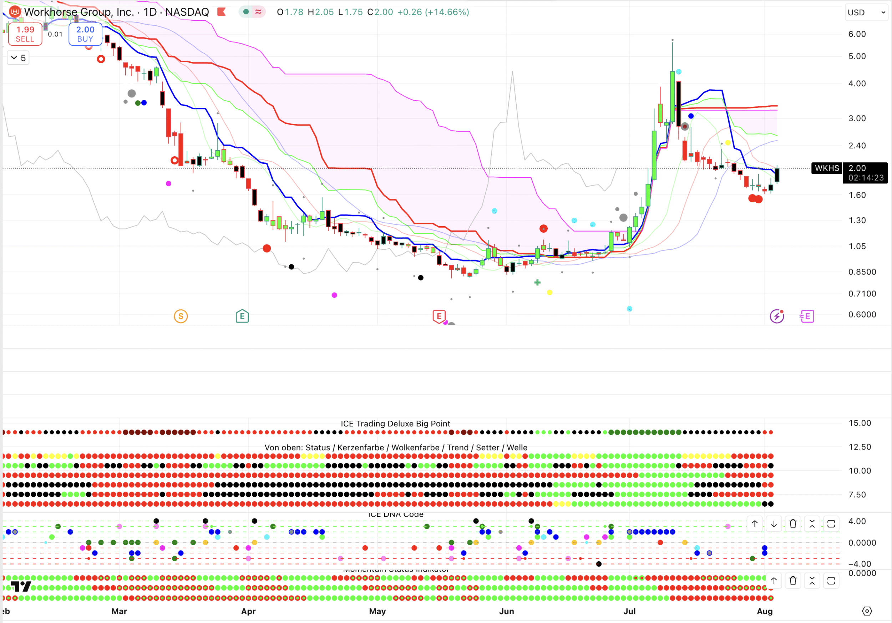The height and width of the screenshot is (623, 892).
Task: Click the red flag icon by symbol
Action: 222,12
